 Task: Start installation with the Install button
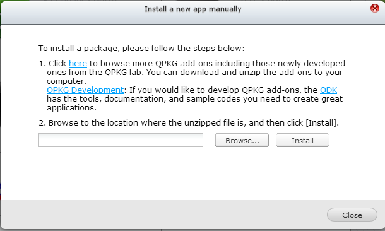pyautogui.click(x=302, y=140)
